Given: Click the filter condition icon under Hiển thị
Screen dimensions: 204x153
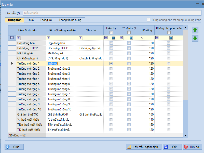Looking at the screenshot, I should point(106,38).
